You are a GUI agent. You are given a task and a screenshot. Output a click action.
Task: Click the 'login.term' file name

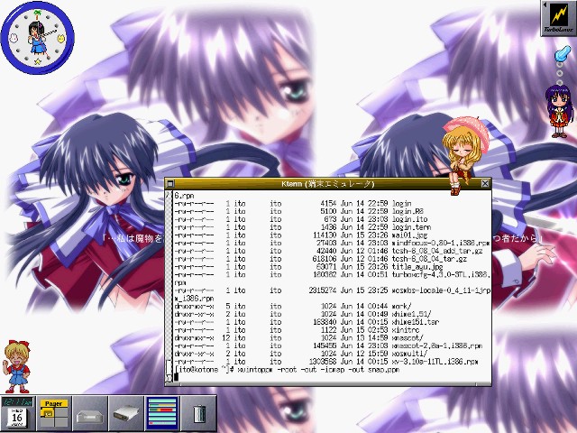pyautogui.click(x=412, y=227)
